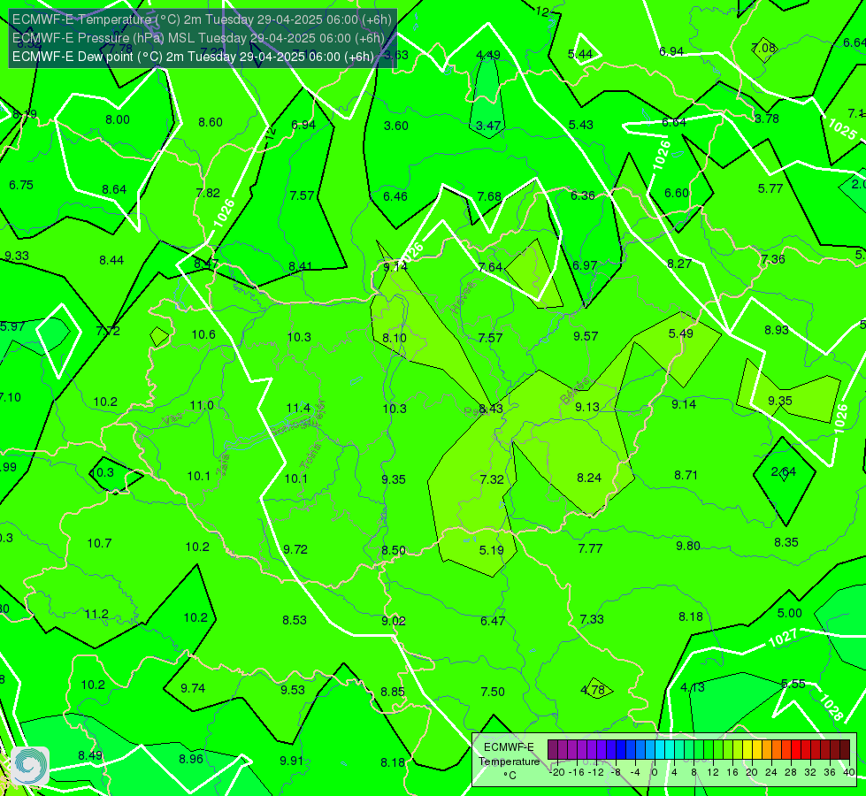Screen dimensions: 866x796
Task: Click the 1027 isobar label
Action: pyautogui.click(x=783, y=638)
